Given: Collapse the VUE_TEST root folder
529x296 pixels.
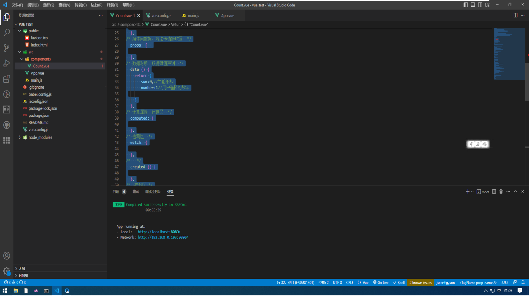Looking at the screenshot, I should 16,25.
